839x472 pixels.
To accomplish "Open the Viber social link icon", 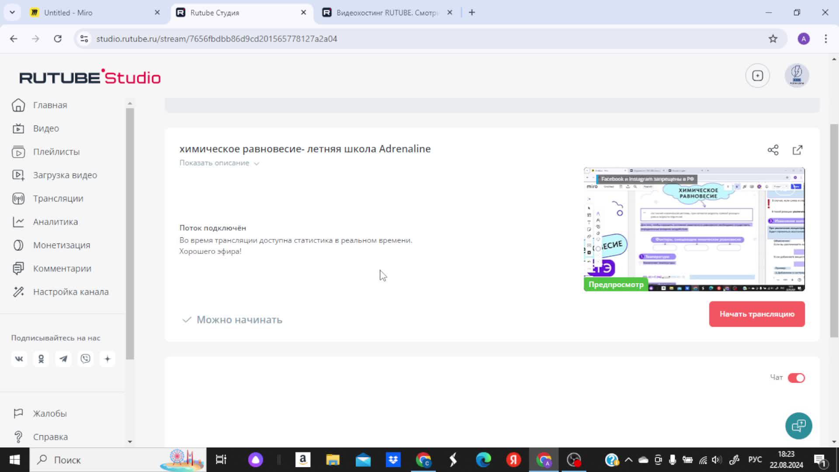I will (86, 359).
